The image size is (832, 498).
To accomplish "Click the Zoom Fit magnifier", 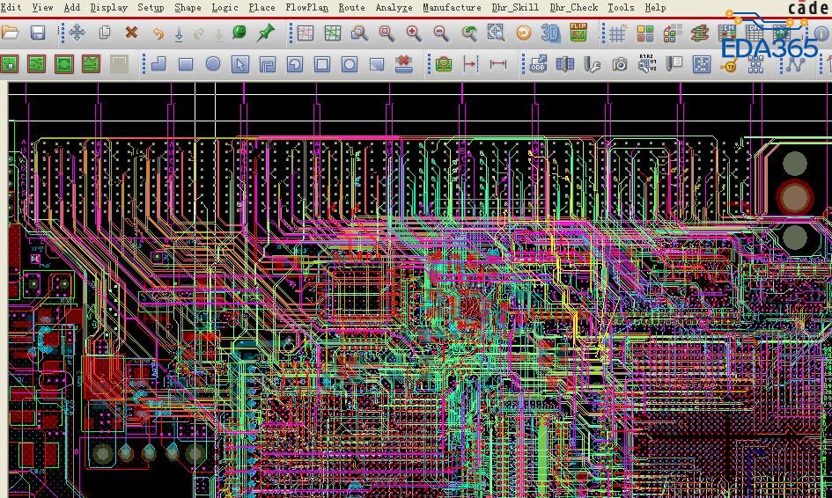I will point(387,33).
